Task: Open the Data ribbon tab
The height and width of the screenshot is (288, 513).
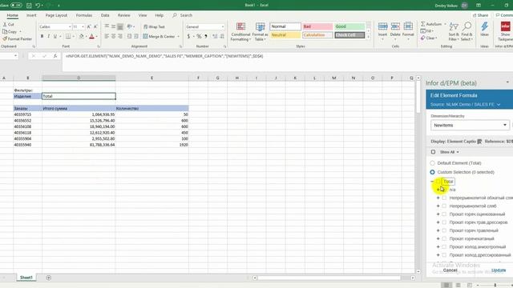Action: tap(105, 15)
